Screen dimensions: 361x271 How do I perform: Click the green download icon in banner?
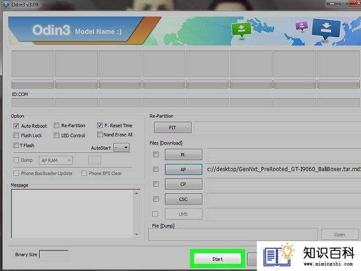point(241,30)
